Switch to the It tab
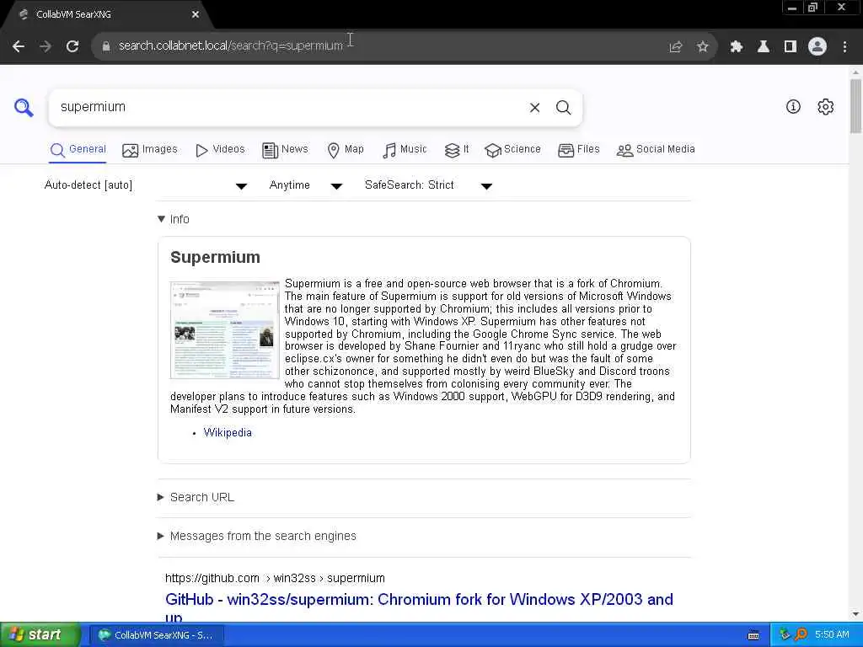 pos(457,150)
